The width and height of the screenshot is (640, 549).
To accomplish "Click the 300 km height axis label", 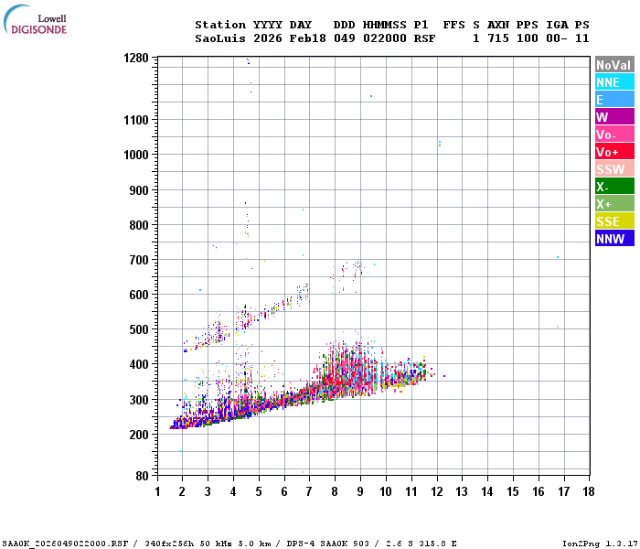I will 139,400.
